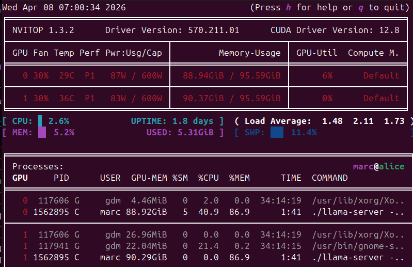Click 'USED: 5.31GiB' text
Image resolution: width=413 pixels, height=267 pixels.
point(180,132)
